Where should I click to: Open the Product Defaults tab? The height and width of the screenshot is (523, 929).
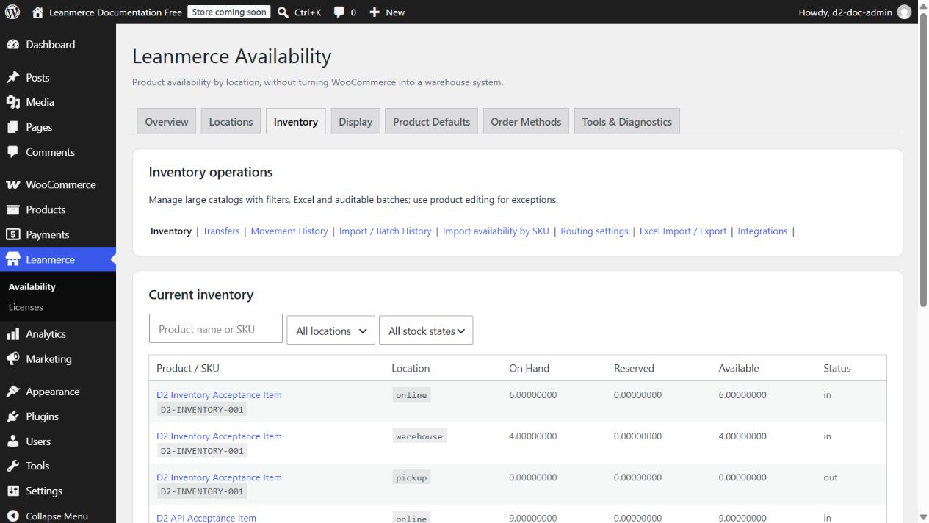click(x=432, y=122)
